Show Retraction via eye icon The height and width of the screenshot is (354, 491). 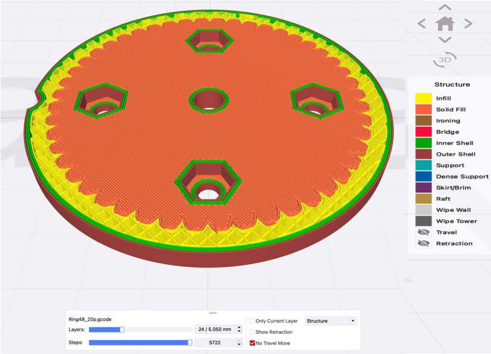[x=423, y=243]
